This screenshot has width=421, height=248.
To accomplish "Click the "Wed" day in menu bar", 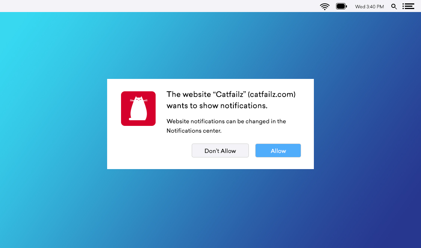I will [x=360, y=7].
